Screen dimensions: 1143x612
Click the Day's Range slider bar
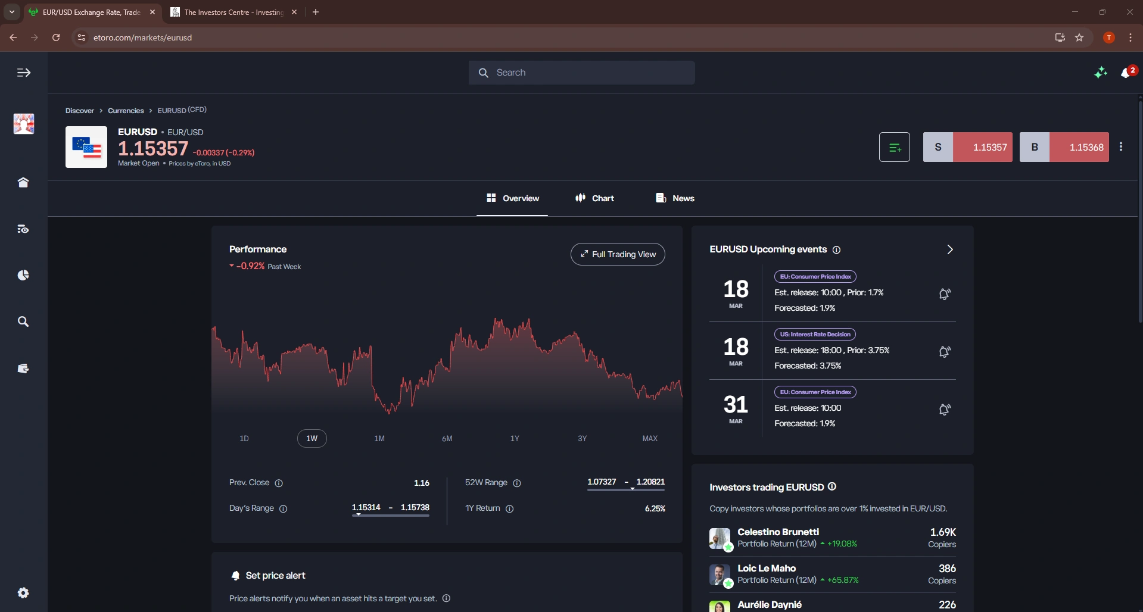click(x=391, y=516)
